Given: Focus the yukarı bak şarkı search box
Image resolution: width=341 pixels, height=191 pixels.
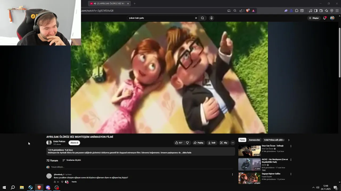Looking at the screenshot, I should coord(161,18).
